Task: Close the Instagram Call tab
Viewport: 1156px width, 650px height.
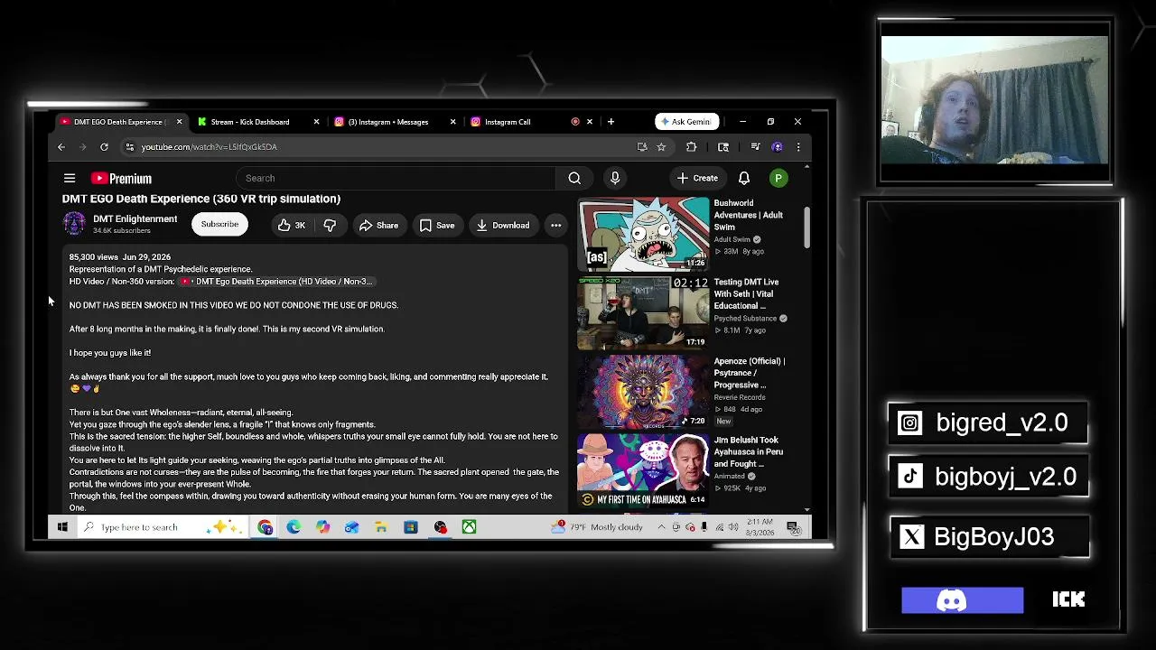Action: [590, 122]
